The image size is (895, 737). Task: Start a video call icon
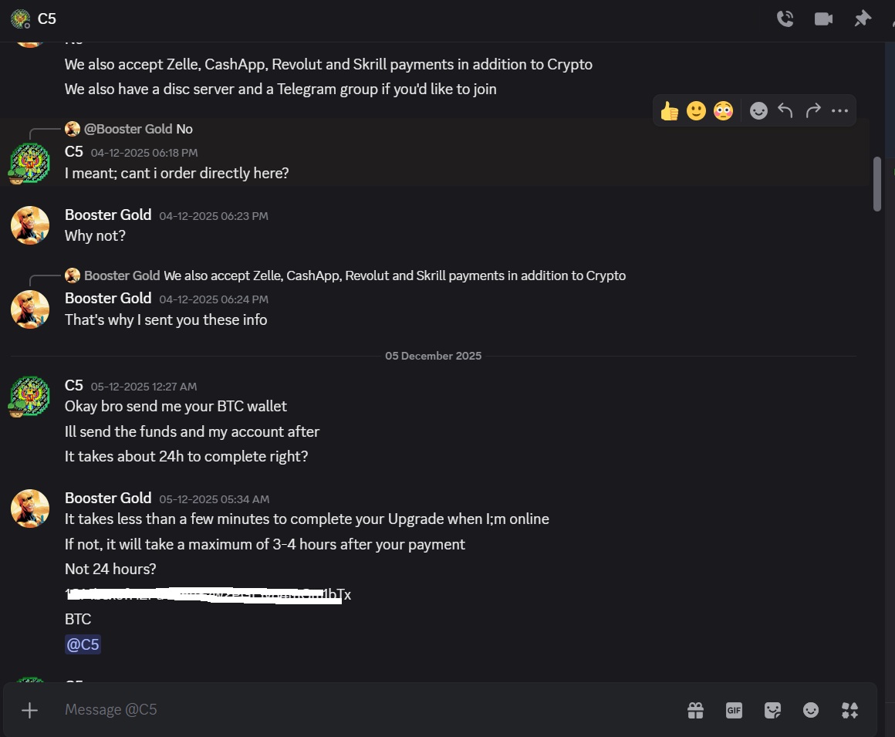click(823, 19)
